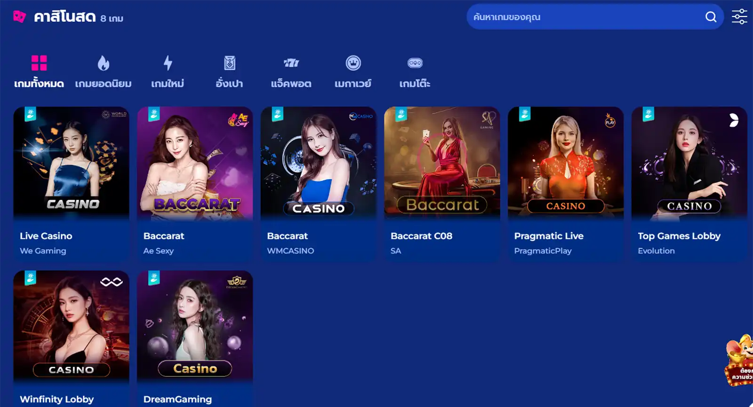Select the 777 jackpot icon
Screen dimensions: 753x407
291,63
